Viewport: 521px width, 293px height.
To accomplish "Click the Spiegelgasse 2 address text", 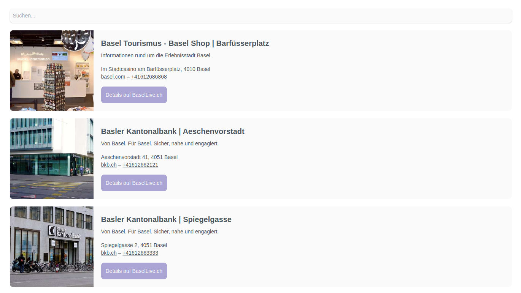I will 134,245.
